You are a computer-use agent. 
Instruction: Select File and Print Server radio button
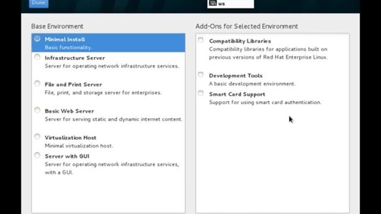click(37, 84)
